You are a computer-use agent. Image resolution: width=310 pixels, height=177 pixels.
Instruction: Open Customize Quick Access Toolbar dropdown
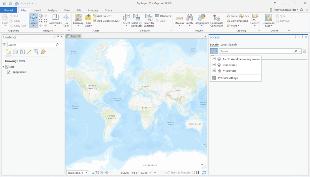tap(37, 4)
